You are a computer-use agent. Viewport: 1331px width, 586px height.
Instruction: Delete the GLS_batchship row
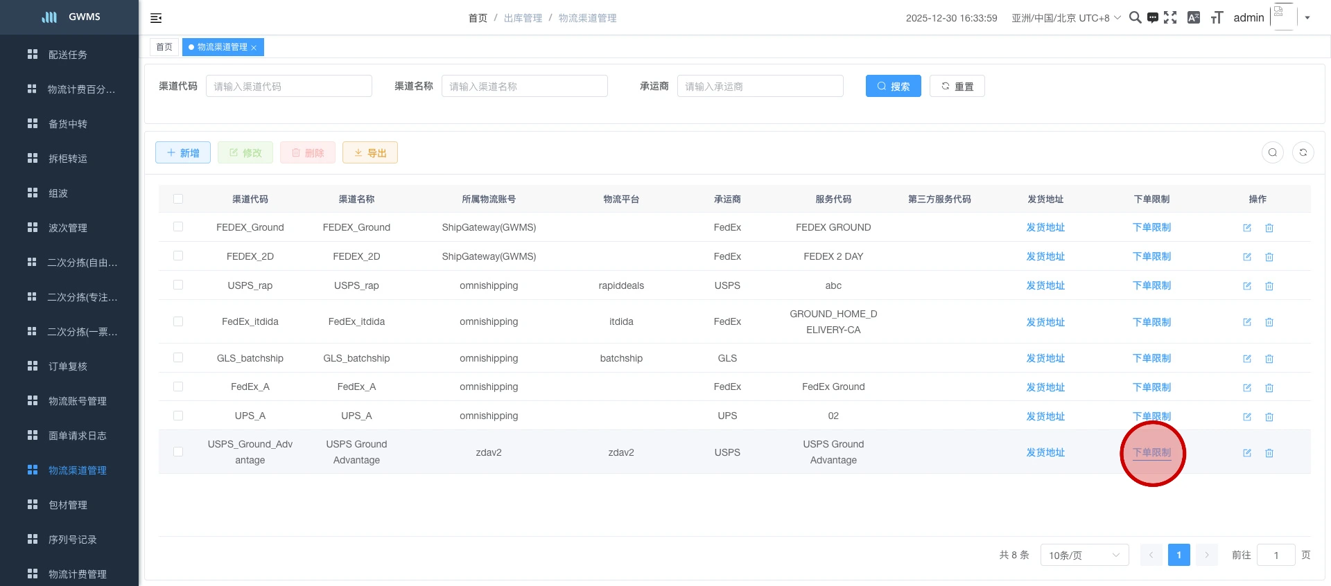pyautogui.click(x=1269, y=359)
